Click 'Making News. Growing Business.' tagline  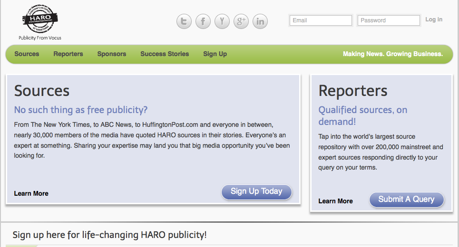(393, 54)
